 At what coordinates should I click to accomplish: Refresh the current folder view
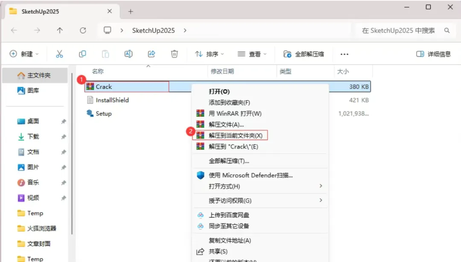[83, 30]
